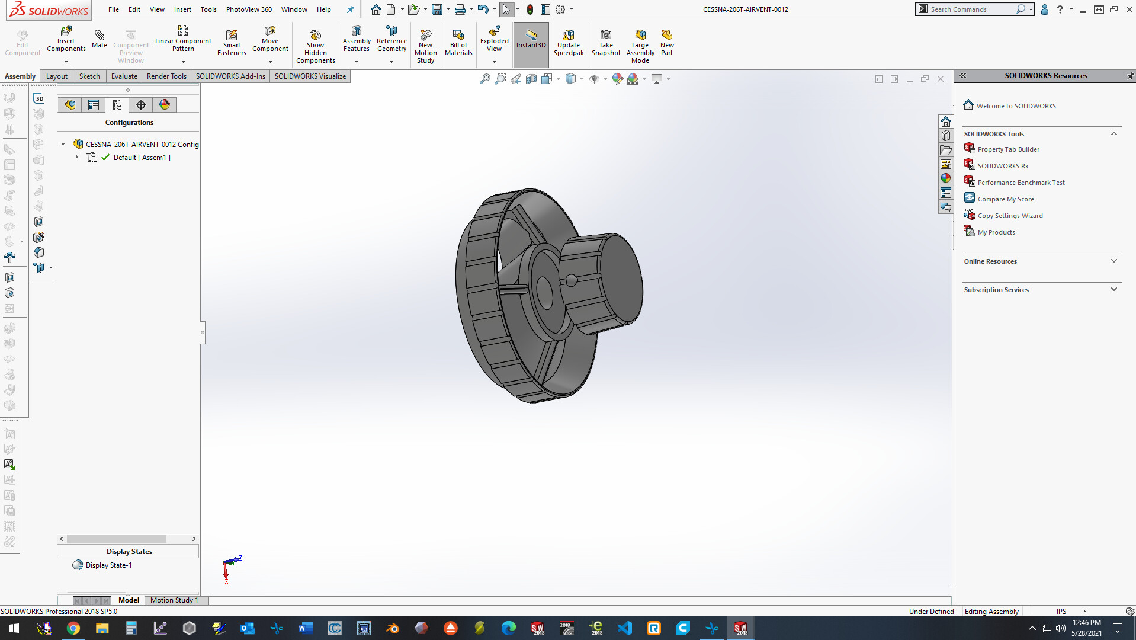
Task: Click in Search Commands field
Action: click(971, 9)
